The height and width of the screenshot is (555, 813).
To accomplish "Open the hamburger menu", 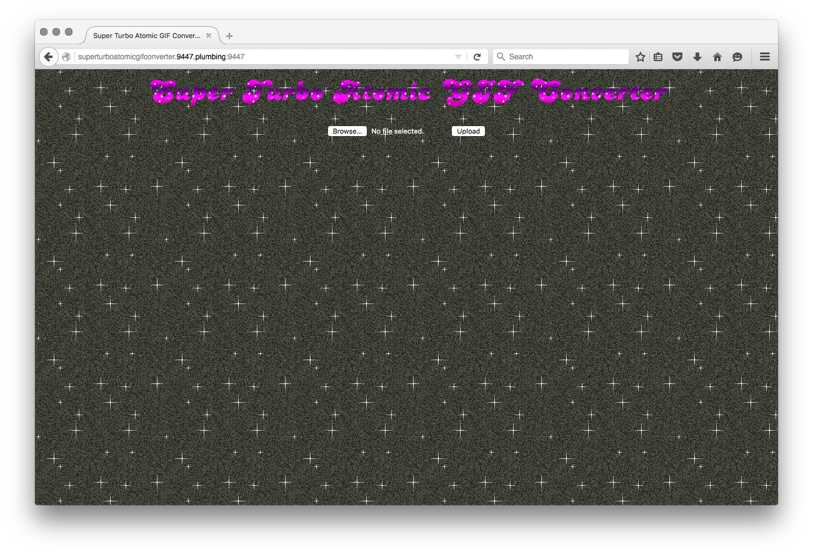I will (x=764, y=57).
